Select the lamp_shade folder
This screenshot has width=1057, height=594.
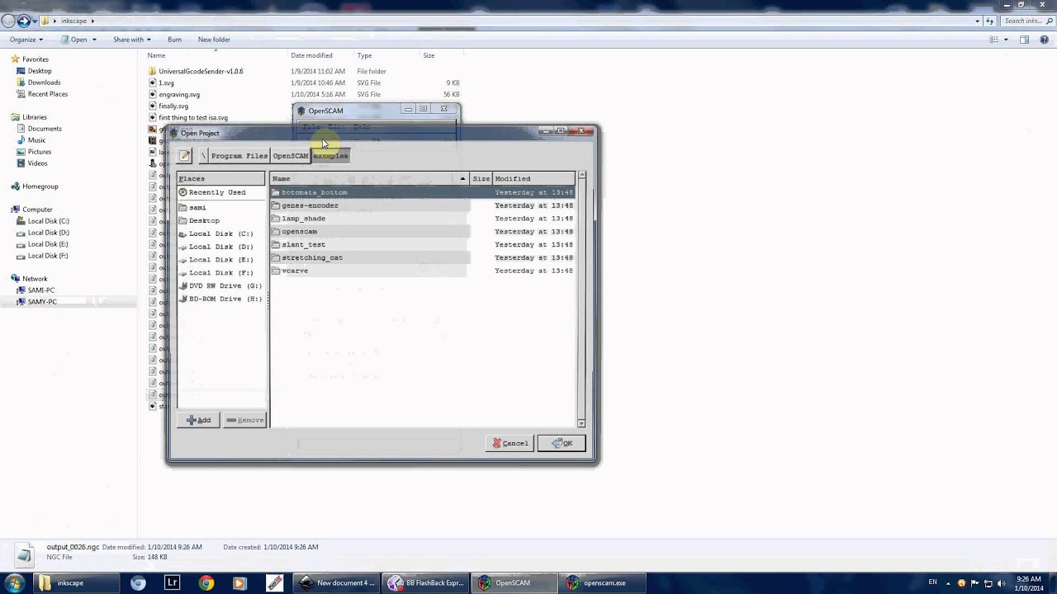[x=422, y=219]
